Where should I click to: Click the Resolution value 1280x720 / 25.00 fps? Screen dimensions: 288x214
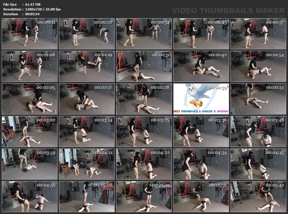(43, 9)
